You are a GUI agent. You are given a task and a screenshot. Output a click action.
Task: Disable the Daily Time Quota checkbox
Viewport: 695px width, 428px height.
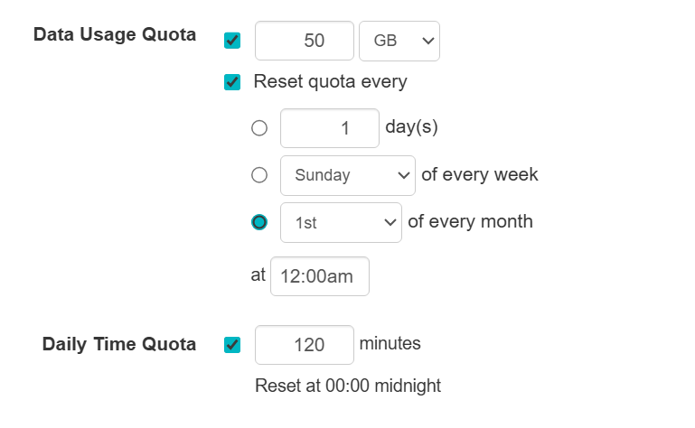[x=232, y=345]
